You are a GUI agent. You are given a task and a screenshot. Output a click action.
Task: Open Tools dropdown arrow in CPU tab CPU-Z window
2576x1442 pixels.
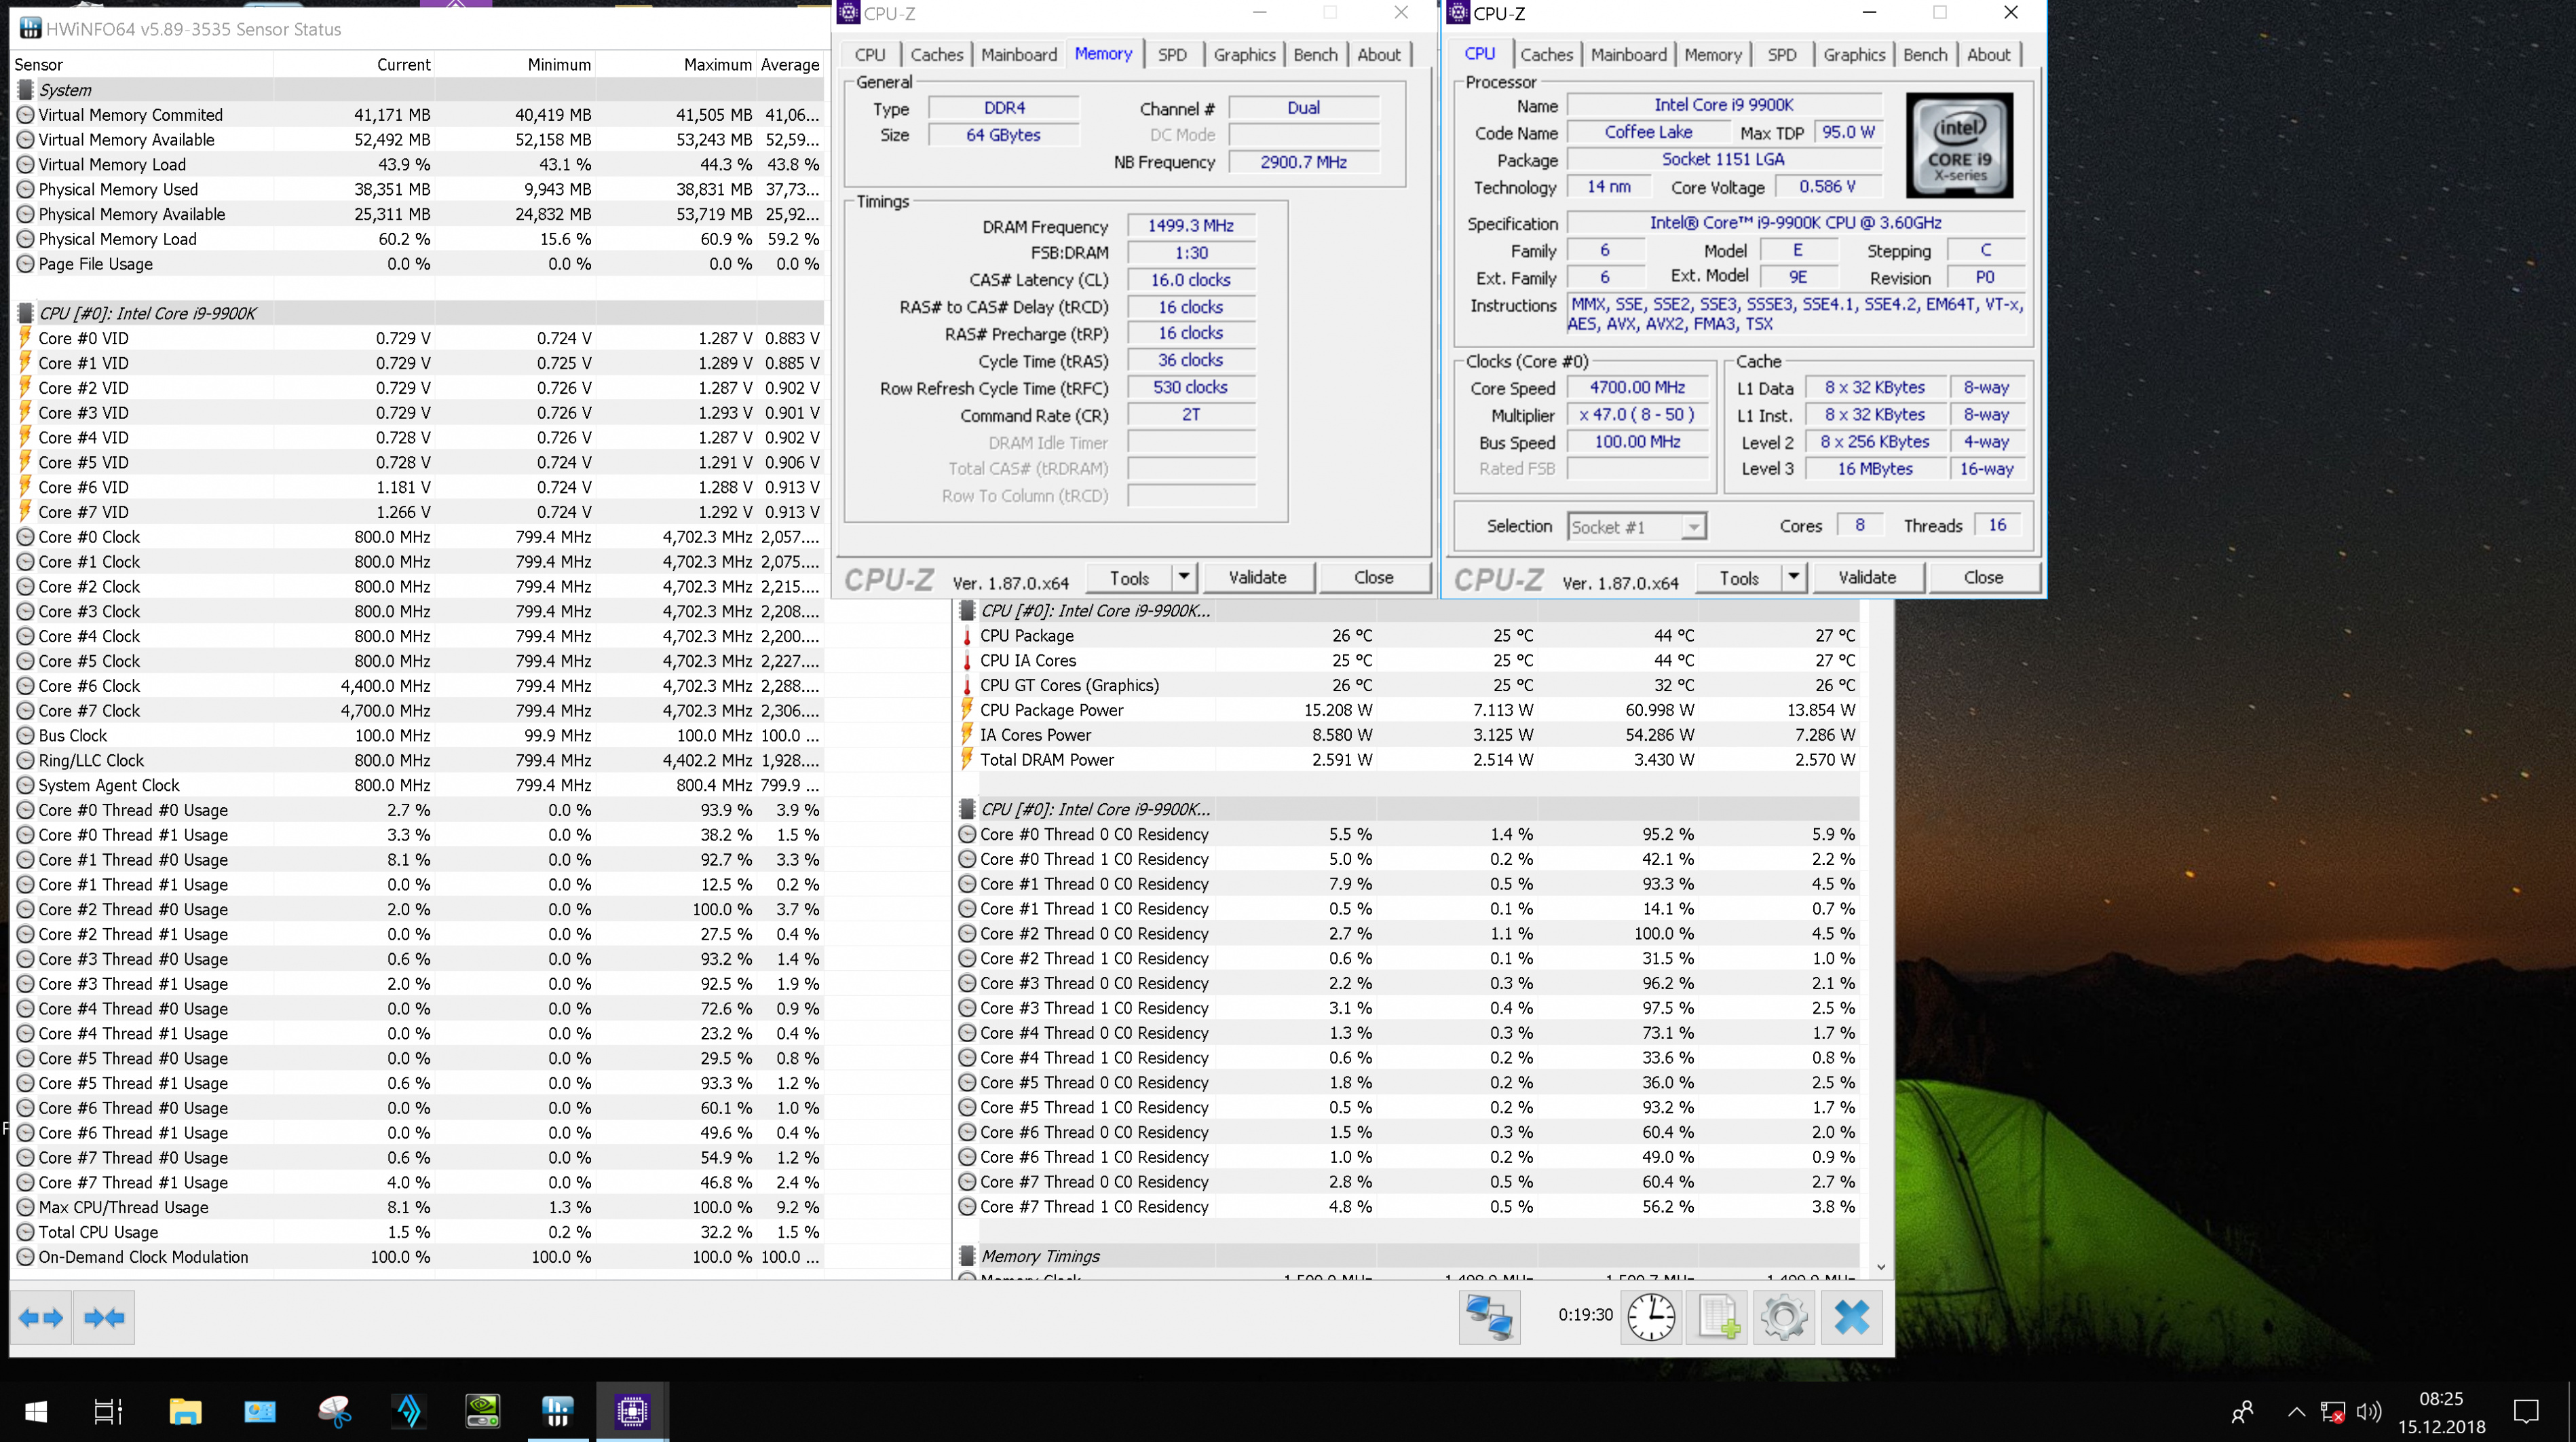coord(1793,576)
